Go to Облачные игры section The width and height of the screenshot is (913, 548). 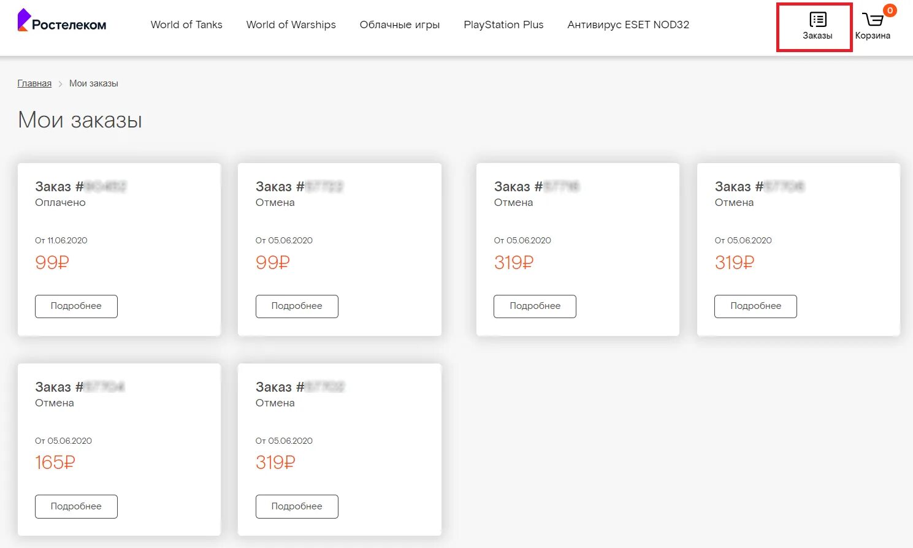click(x=400, y=25)
